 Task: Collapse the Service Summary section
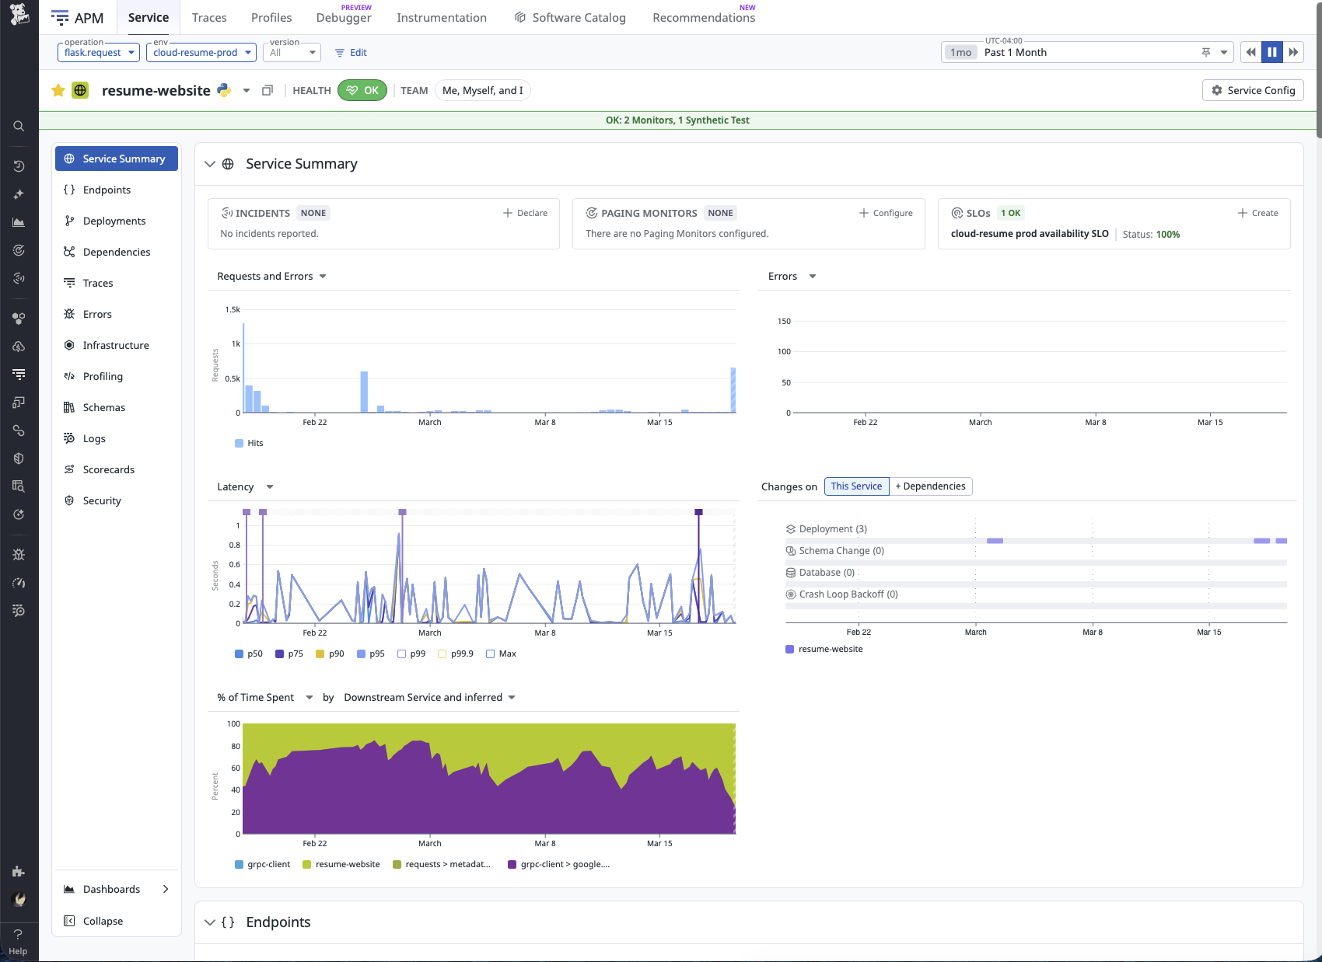pyautogui.click(x=210, y=164)
